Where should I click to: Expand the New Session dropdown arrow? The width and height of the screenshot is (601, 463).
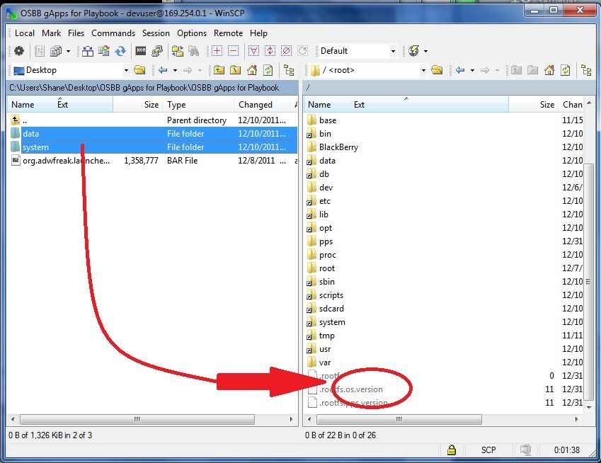[425, 50]
